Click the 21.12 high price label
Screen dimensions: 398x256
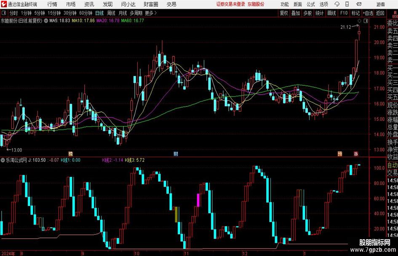(x=346, y=27)
